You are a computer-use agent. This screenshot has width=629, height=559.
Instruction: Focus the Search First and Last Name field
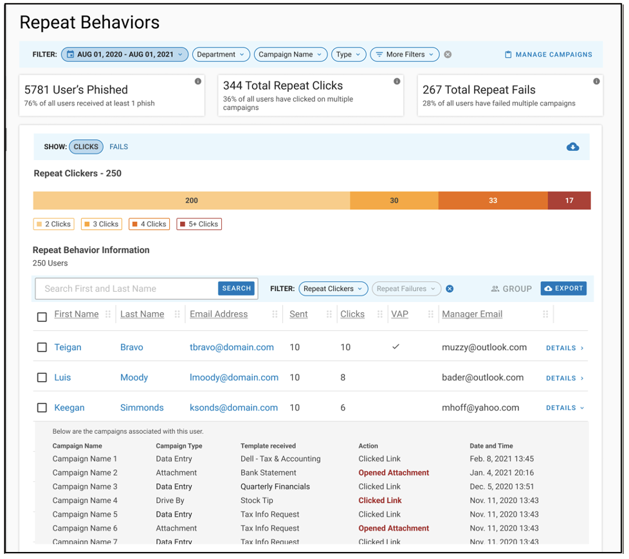click(126, 288)
